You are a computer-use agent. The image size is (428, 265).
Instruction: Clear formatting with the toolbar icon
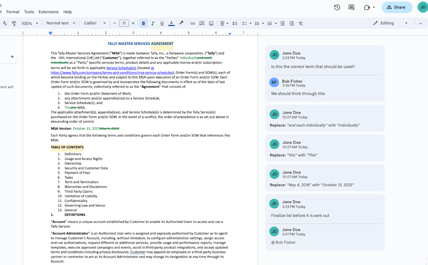coord(300,24)
